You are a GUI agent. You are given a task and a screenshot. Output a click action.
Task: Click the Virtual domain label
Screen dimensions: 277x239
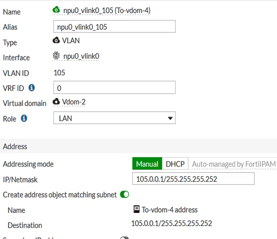(x=25, y=103)
